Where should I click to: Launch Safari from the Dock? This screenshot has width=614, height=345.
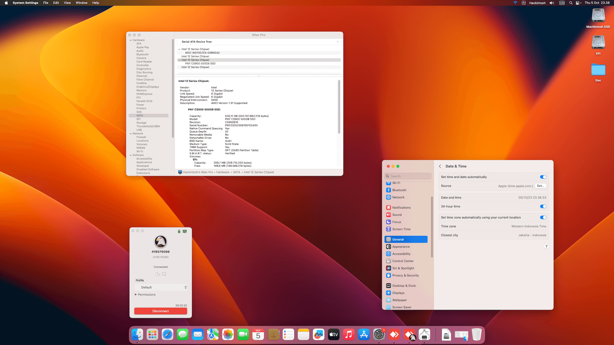pyautogui.click(x=167, y=334)
